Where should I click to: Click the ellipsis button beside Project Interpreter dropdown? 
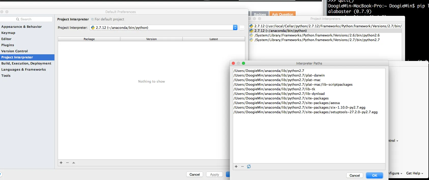[242, 28]
